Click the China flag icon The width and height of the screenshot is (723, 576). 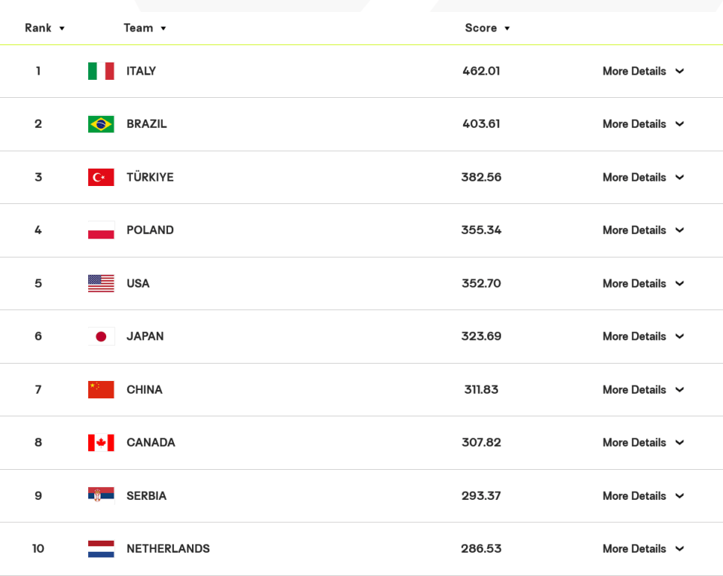point(101,389)
